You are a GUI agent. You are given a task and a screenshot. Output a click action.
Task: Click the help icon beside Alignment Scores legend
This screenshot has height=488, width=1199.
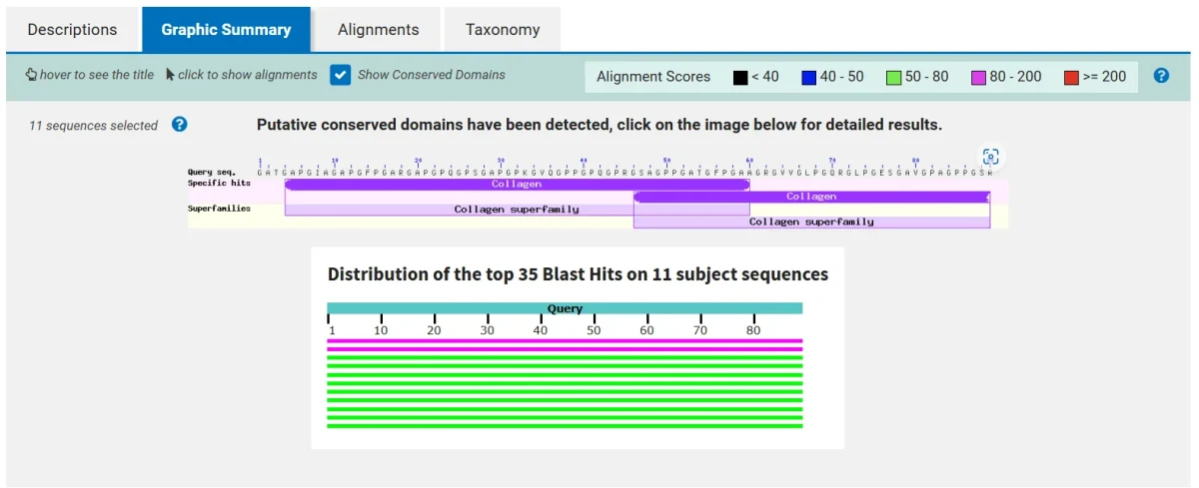[x=1161, y=76]
